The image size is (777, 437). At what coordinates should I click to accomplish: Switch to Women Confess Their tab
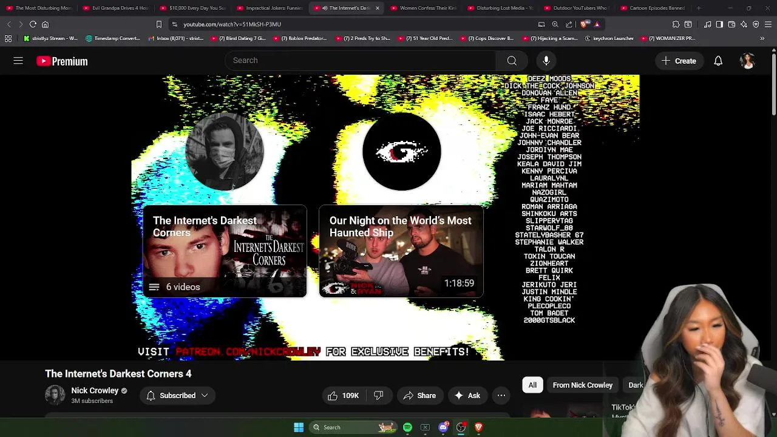(x=423, y=8)
